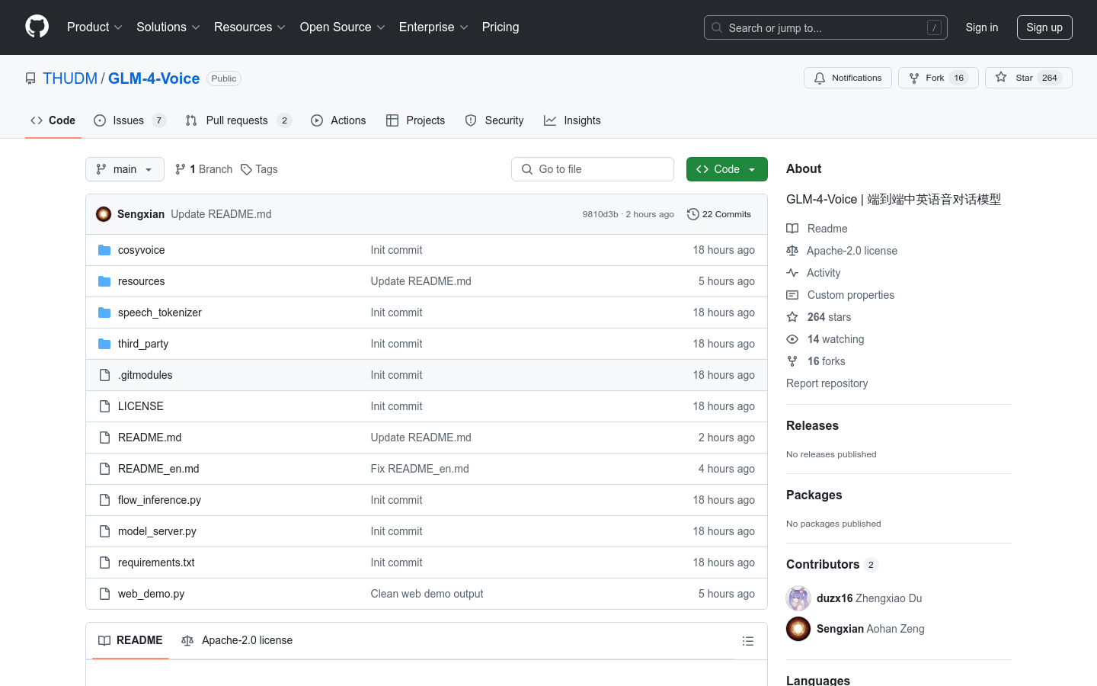The image size is (1097, 686).
Task: Click the Go to file field
Action: click(x=593, y=169)
